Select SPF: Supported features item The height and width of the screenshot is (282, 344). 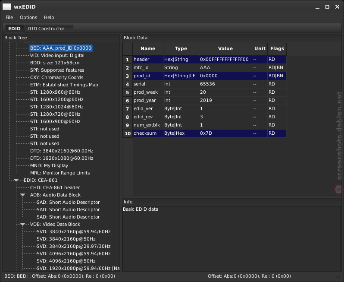(57, 70)
